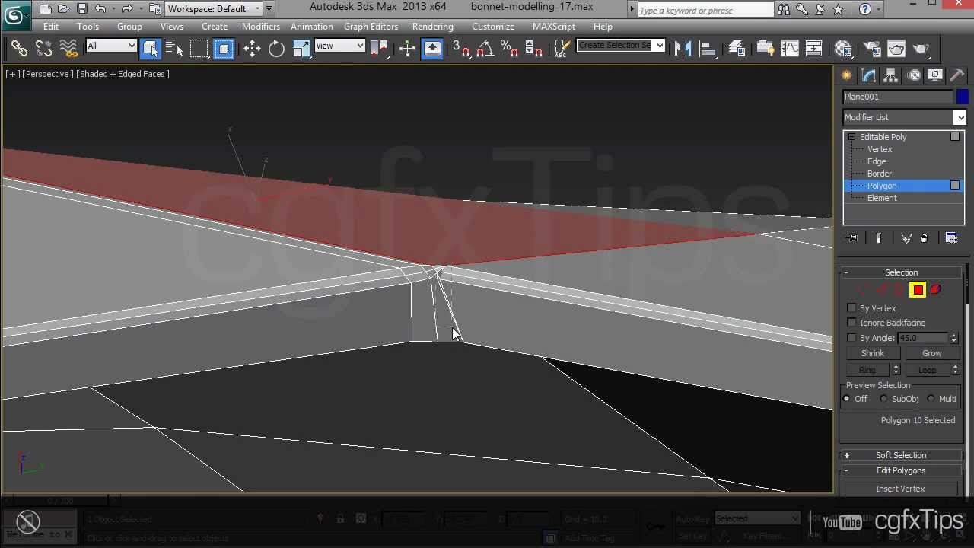Save the file with floppy icon
Screen dimensions: 974x548
point(82,9)
